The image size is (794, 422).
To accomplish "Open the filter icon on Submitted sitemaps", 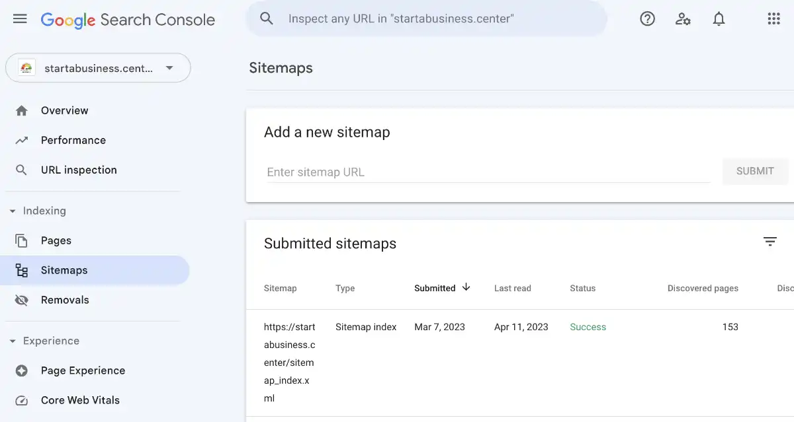I will (x=770, y=242).
